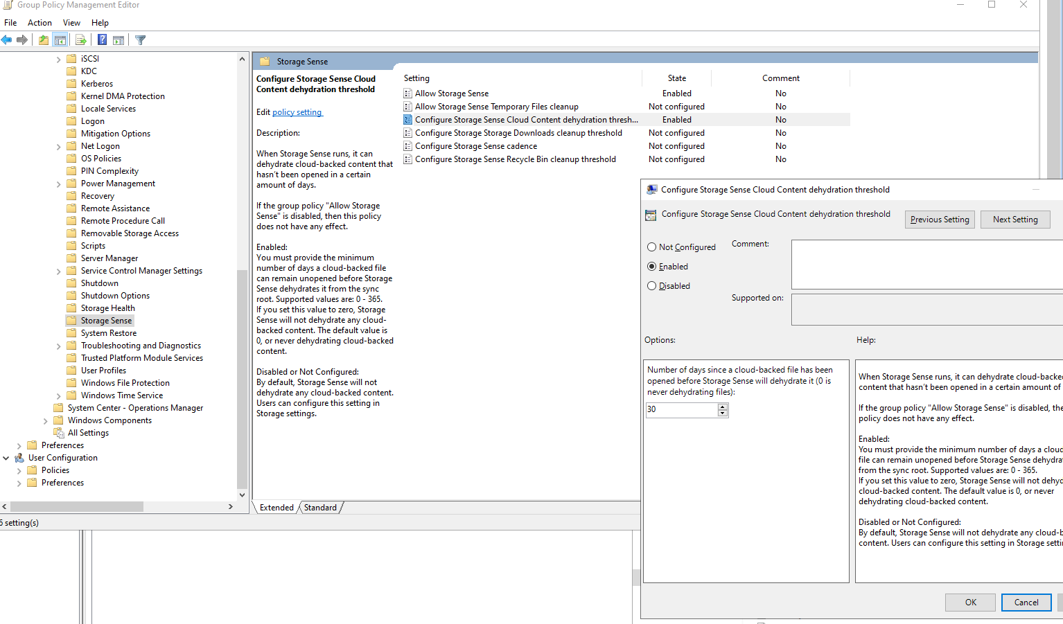Image resolution: width=1063 pixels, height=624 pixels.
Task: Click the Storage Sense cadence policy icon
Action: pyautogui.click(x=408, y=146)
